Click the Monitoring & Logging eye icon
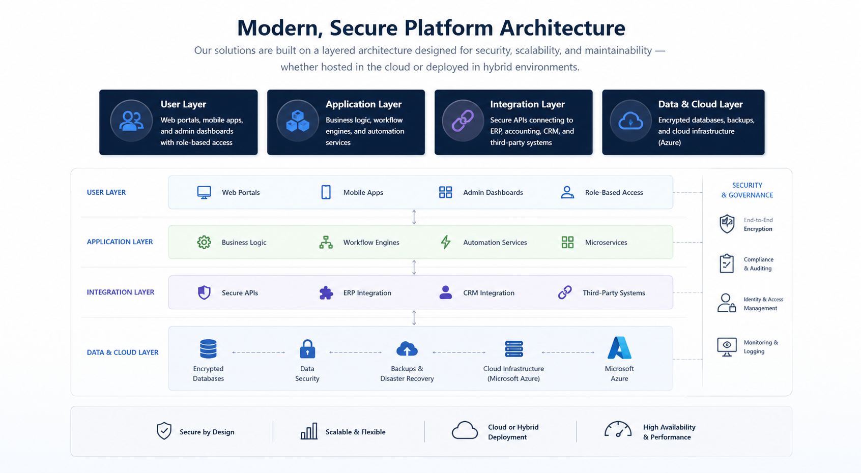861x473 pixels. [727, 347]
